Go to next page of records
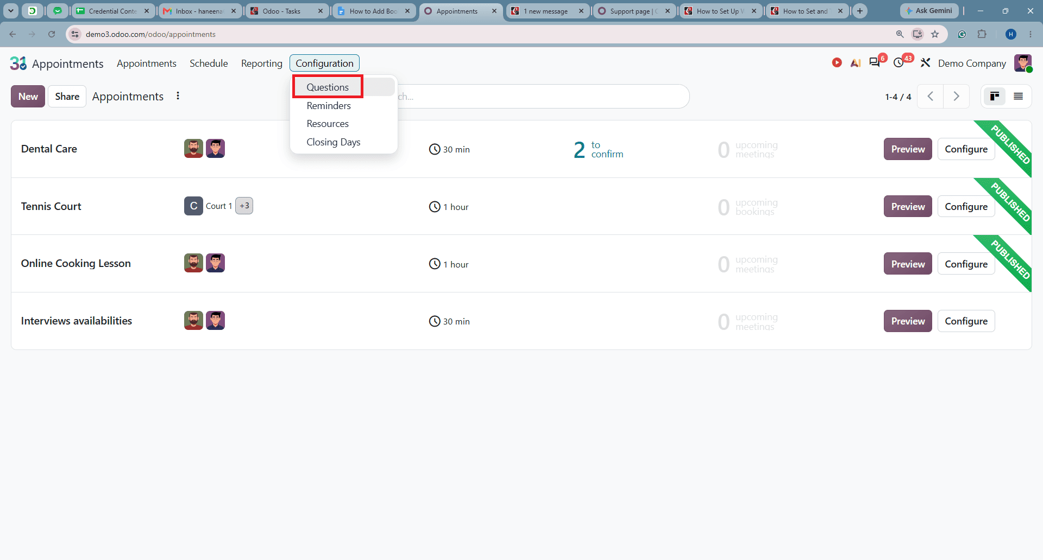1043x560 pixels. pos(957,97)
